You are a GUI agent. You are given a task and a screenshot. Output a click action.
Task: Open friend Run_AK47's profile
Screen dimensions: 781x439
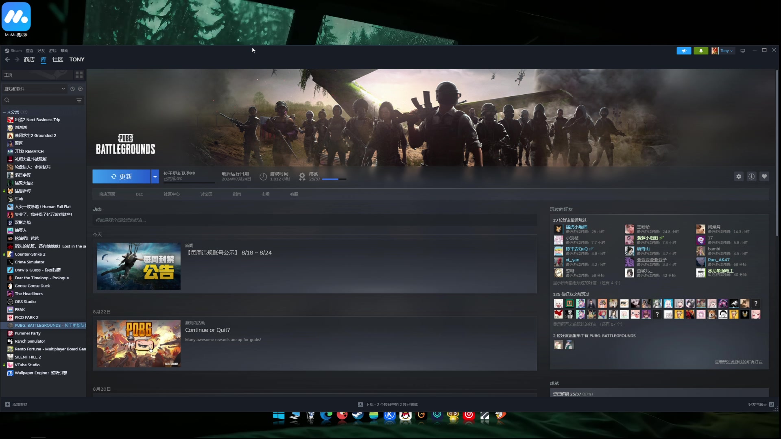coord(718,260)
